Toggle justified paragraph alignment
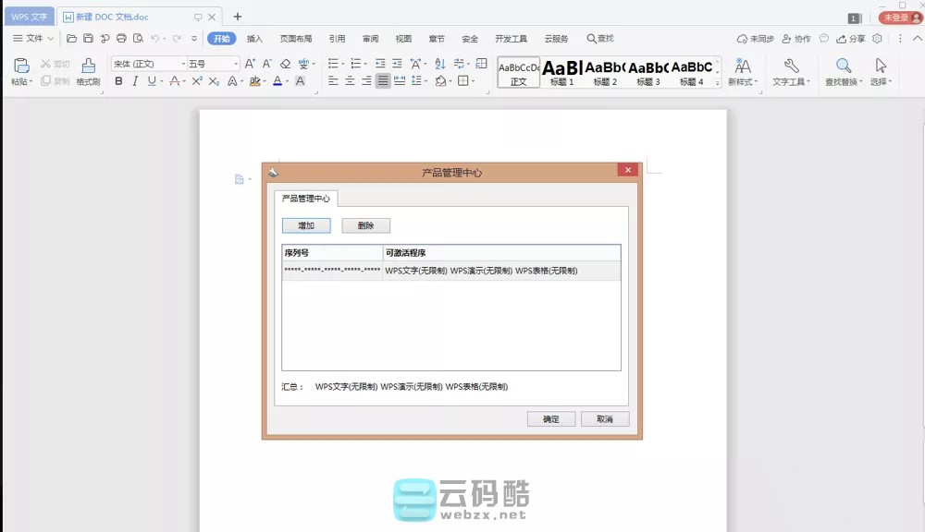The image size is (925, 532). click(x=383, y=81)
